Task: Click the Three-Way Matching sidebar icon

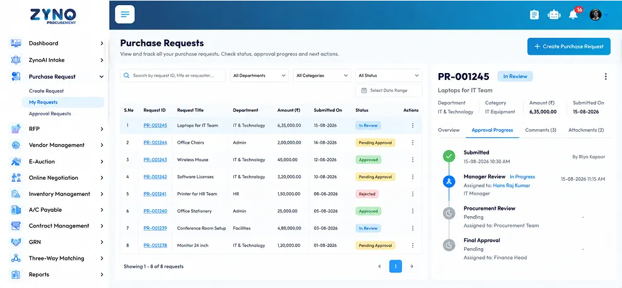Action: (x=16, y=258)
